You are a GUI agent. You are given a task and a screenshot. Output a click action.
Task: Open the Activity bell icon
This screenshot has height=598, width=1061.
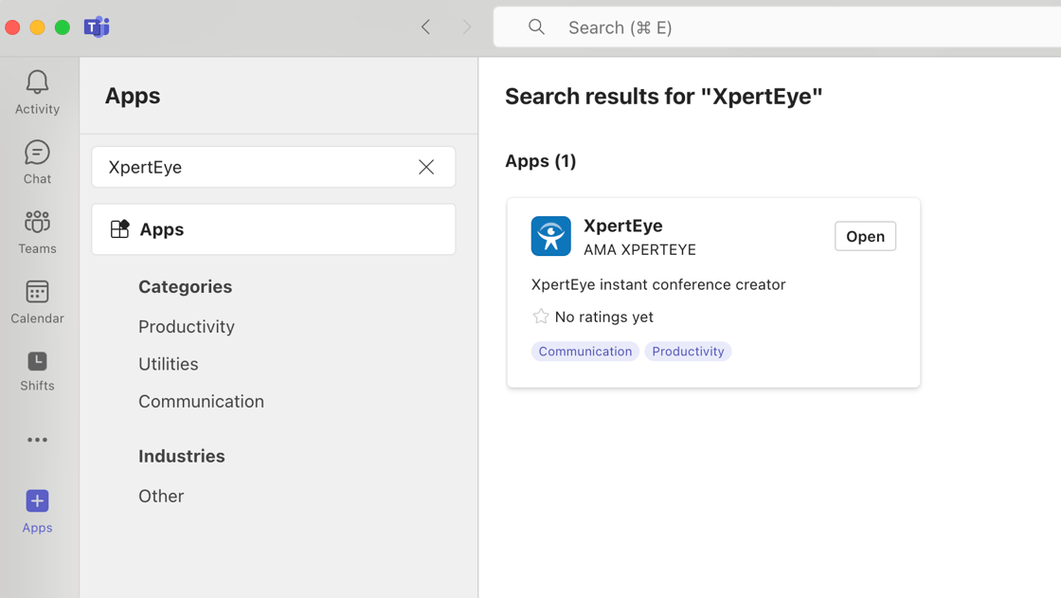[37, 82]
